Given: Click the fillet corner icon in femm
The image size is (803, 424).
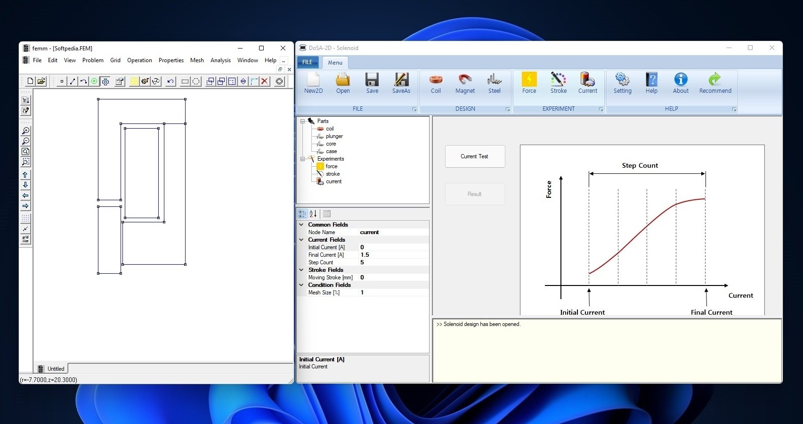Looking at the screenshot, I should click(x=254, y=81).
